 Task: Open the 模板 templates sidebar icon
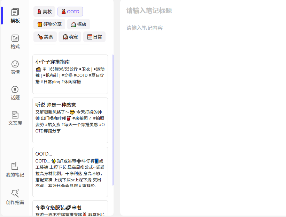[15, 15]
